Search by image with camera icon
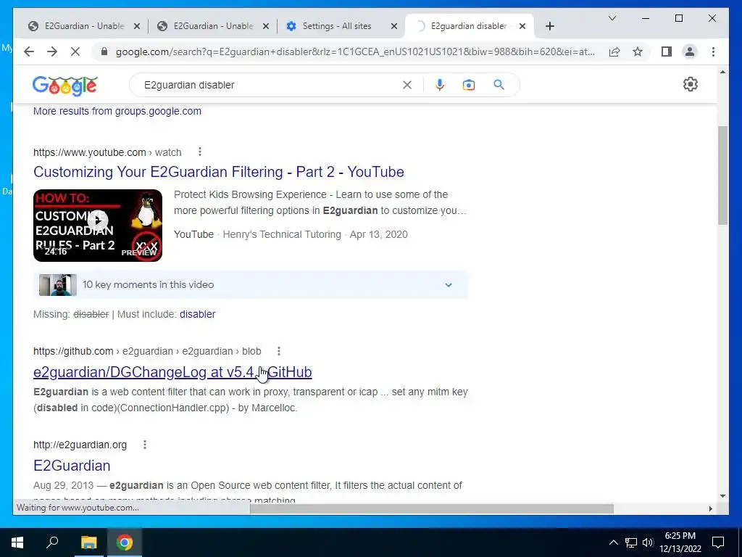 tap(469, 85)
